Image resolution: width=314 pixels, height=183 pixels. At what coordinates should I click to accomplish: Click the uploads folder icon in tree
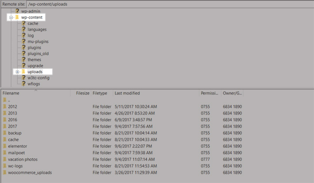coord(23,71)
